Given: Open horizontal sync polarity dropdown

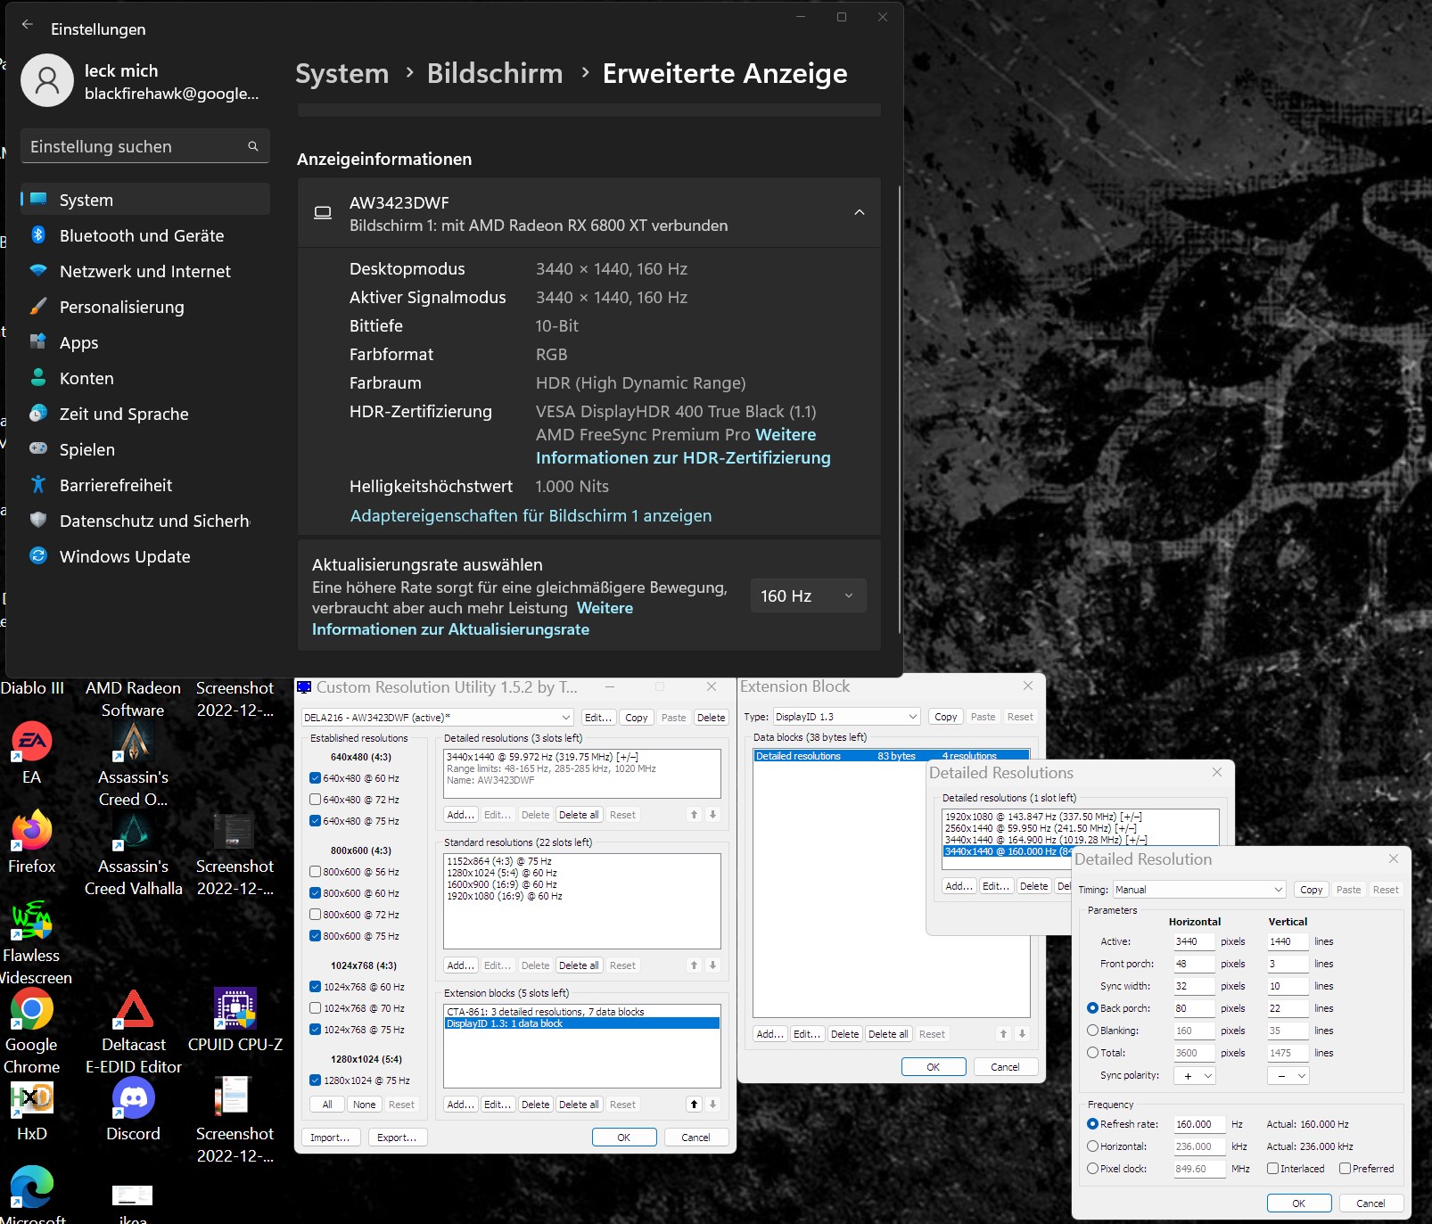Looking at the screenshot, I should [1195, 1076].
